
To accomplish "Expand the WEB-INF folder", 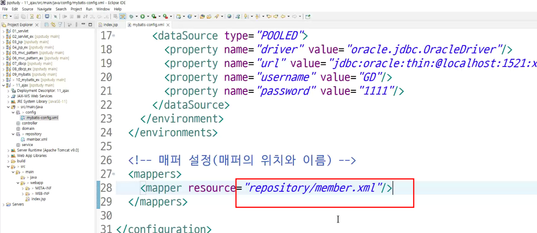I will [23, 194].
